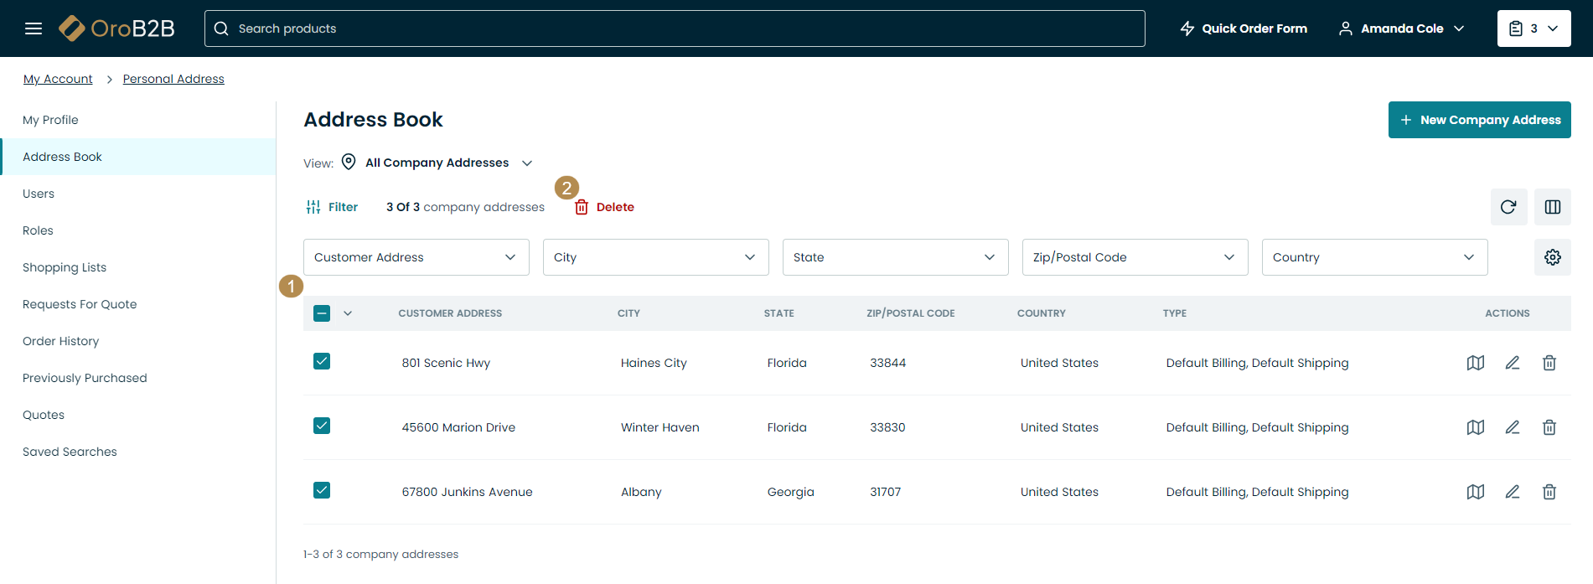The height and width of the screenshot is (584, 1593).
Task: Click the refresh grid icon
Action: (x=1508, y=207)
